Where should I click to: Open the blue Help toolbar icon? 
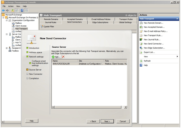click(22, 11)
